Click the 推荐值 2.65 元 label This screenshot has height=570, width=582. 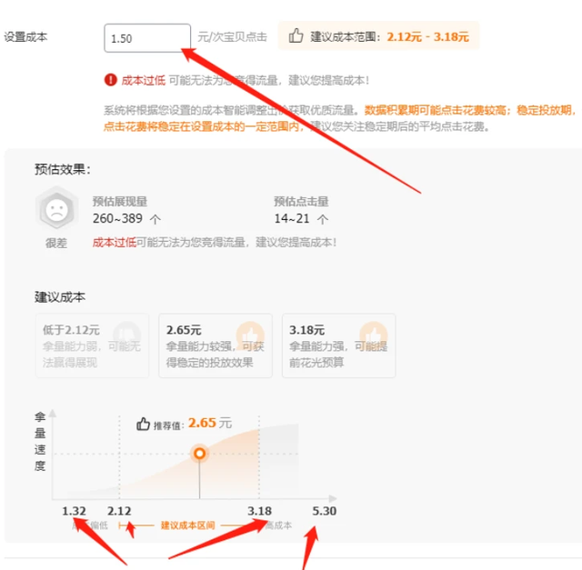(x=193, y=424)
